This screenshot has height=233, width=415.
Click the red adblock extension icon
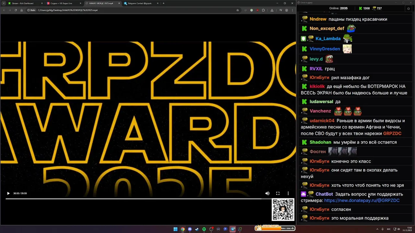coord(257,10)
